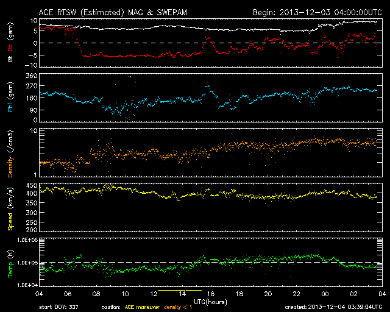Click the 'start DOY: 337' text
390x312 pixels.
[58, 307]
